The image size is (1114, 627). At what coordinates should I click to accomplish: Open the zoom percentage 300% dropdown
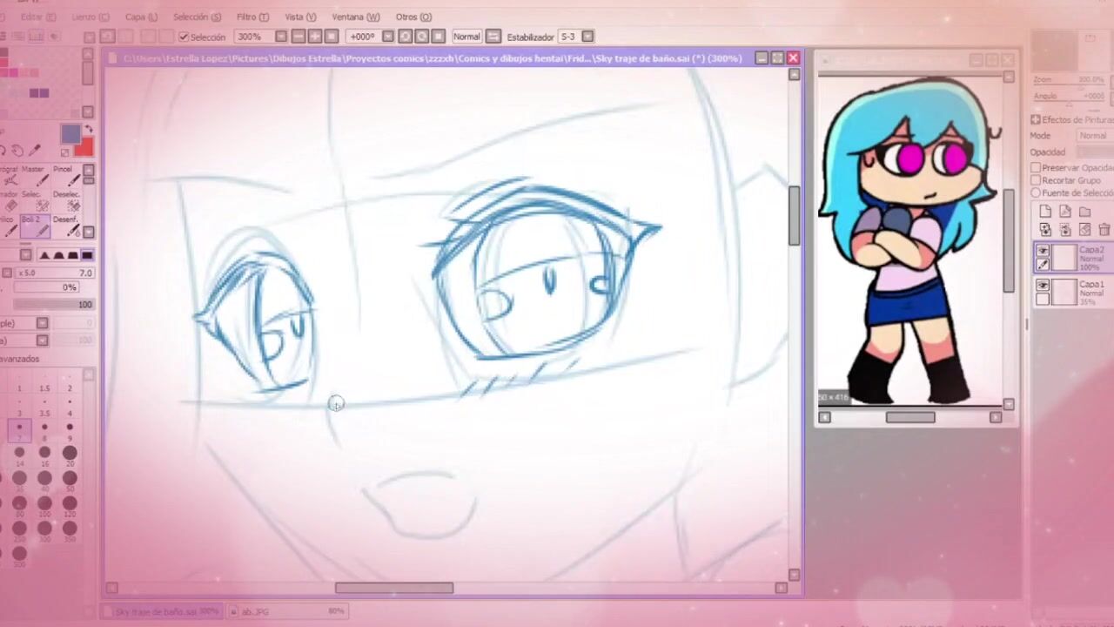point(281,37)
